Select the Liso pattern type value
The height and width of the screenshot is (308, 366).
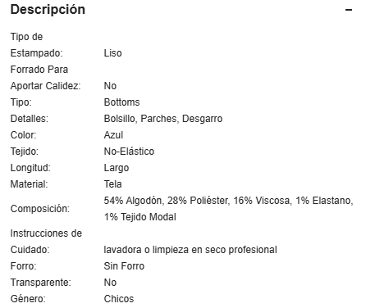point(112,53)
